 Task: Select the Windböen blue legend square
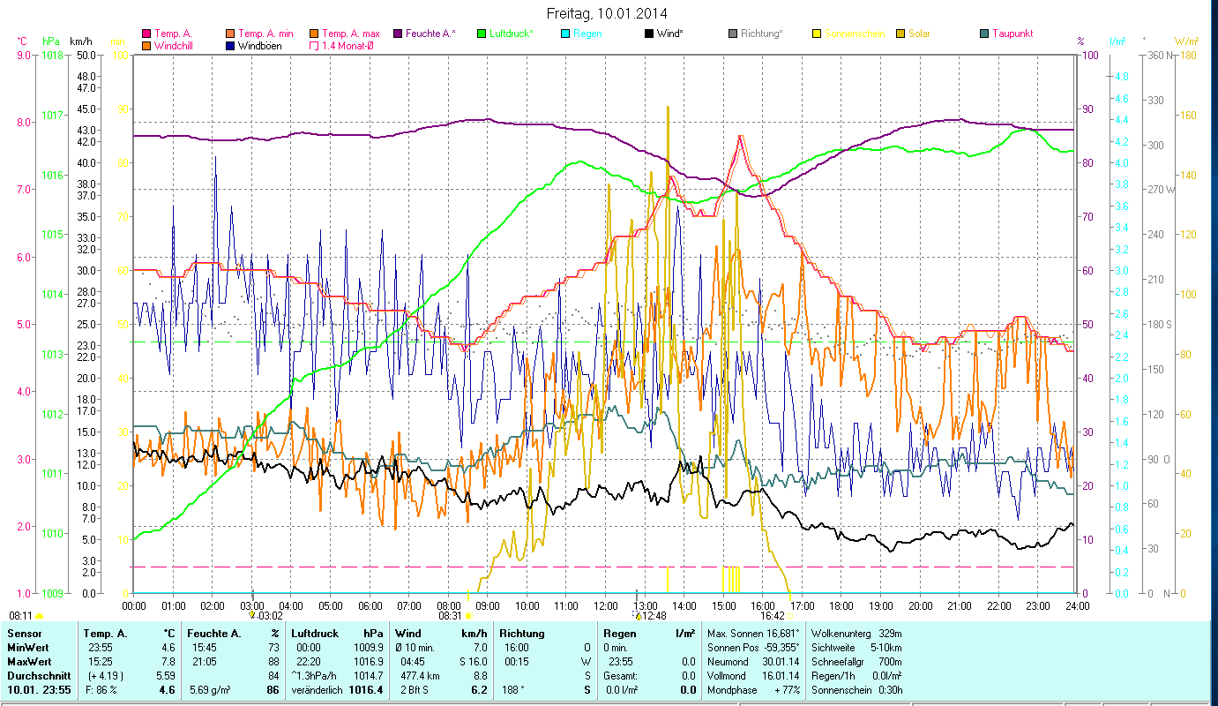pyautogui.click(x=231, y=46)
